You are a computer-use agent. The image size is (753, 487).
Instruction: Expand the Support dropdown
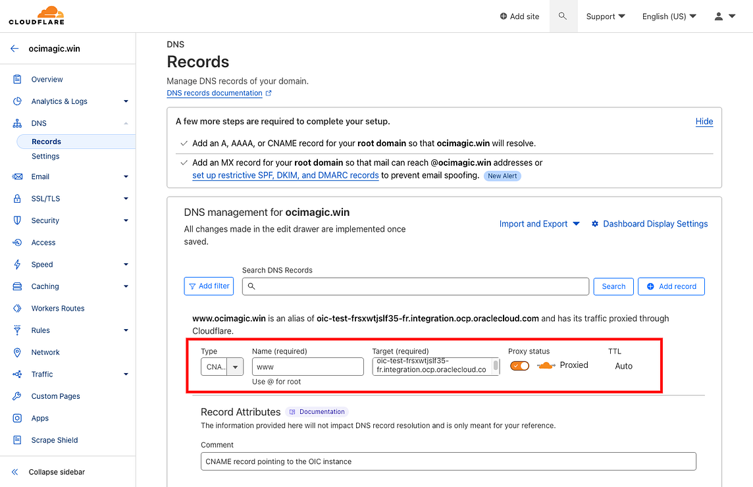click(606, 16)
